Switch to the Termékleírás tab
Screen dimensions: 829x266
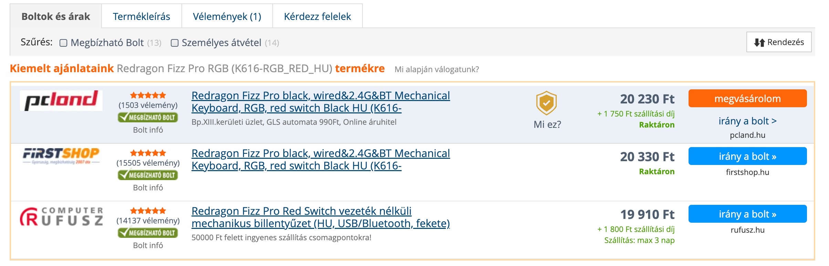[141, 16]
